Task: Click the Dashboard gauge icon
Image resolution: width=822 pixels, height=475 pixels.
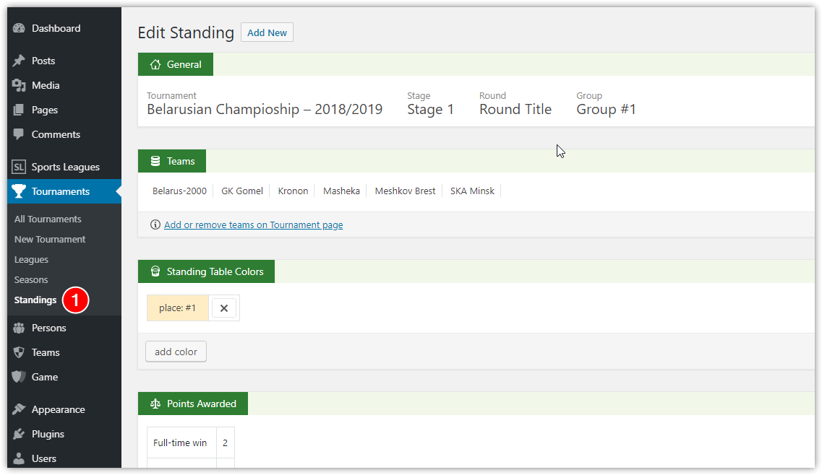Action: tap(20, 29)
